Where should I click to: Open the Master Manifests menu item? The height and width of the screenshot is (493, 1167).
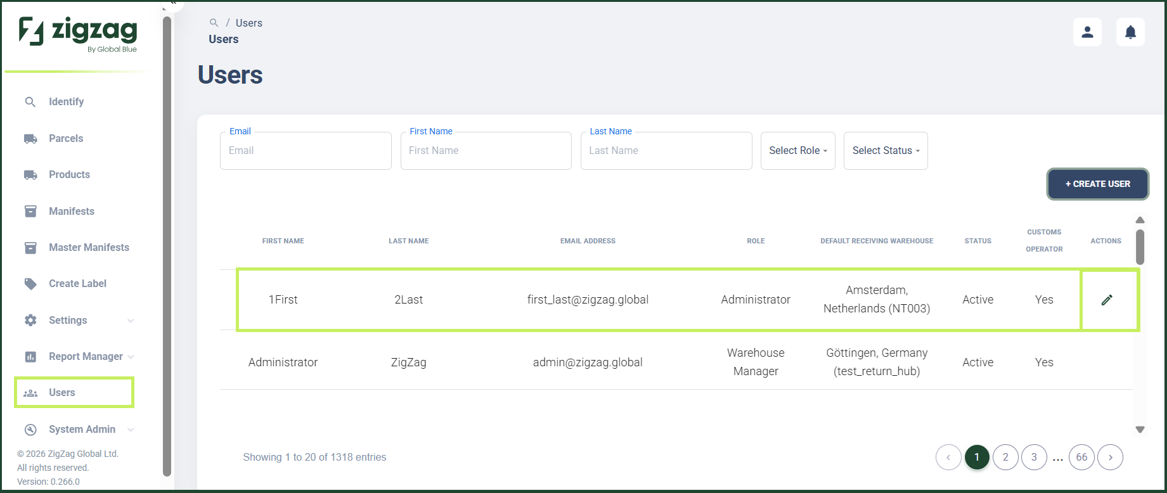click(77, 248)
